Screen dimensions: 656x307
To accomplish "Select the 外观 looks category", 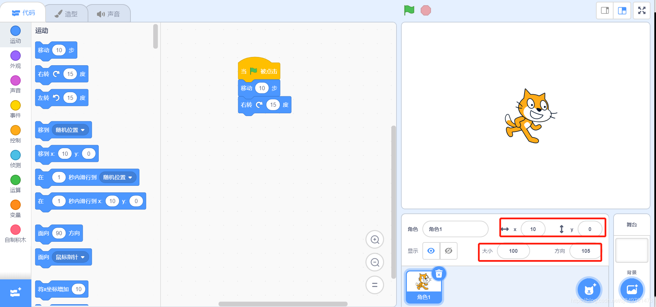I will (16, 60).
